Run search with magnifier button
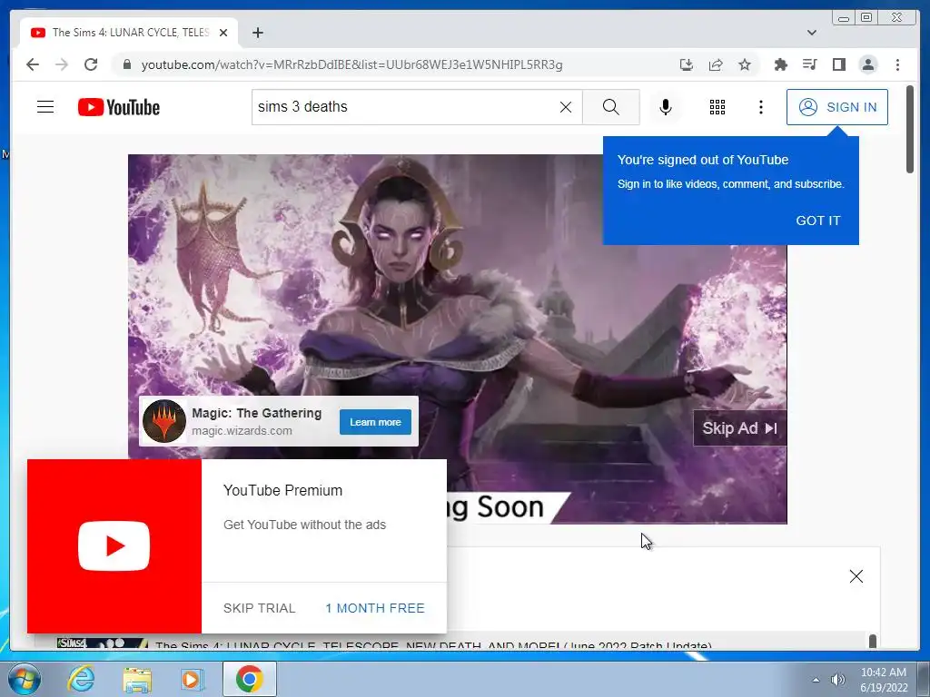Screen dimensions: 930x697 pos(611,107)
